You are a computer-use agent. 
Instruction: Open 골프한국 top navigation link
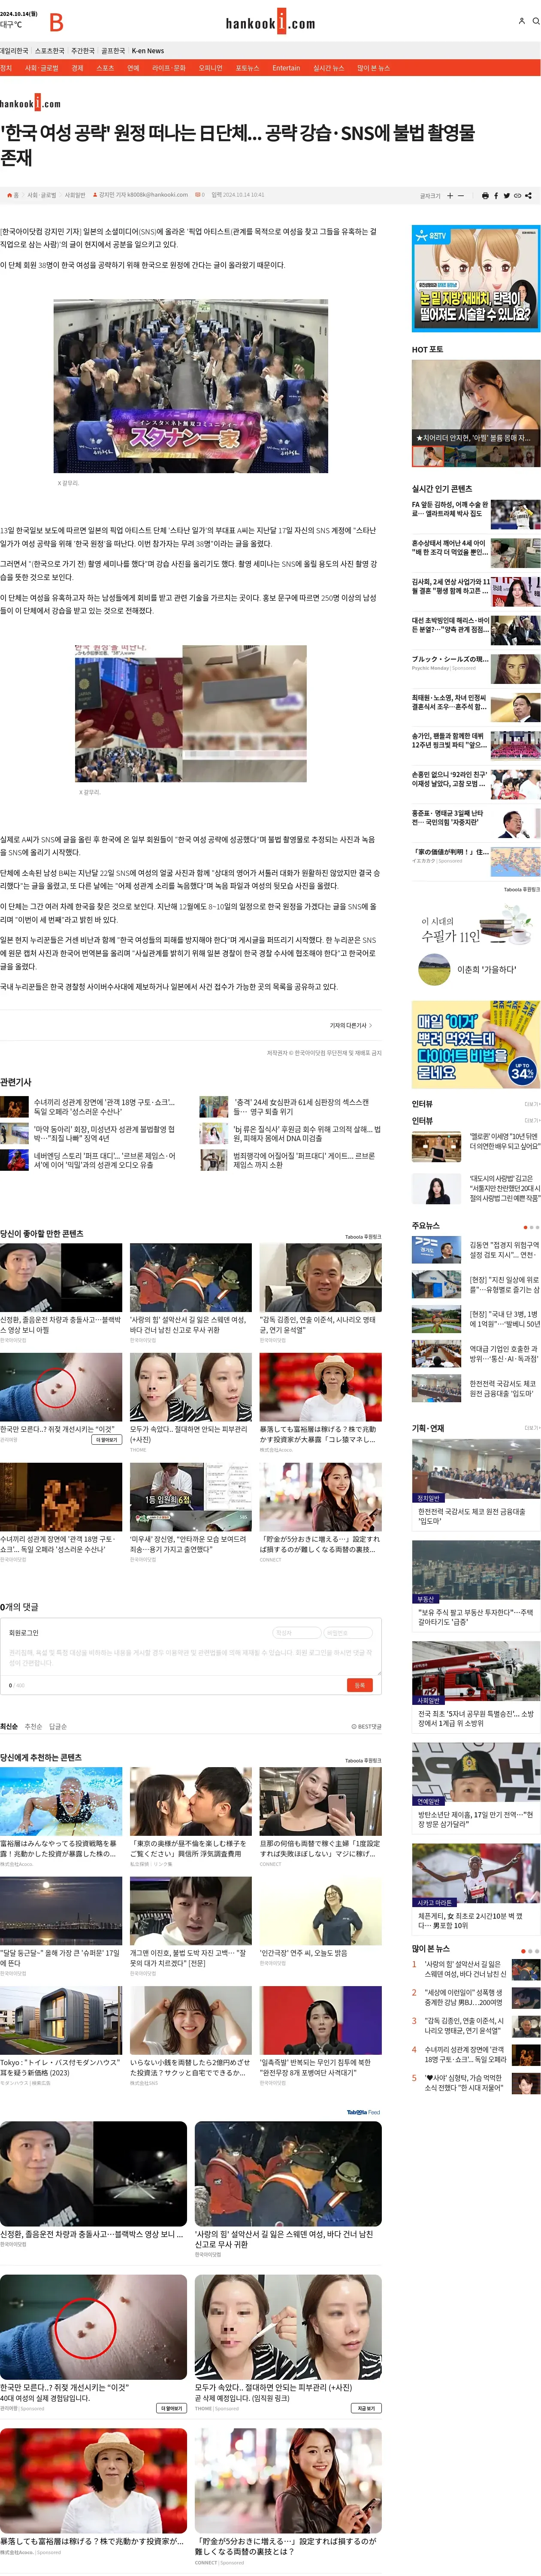coord(113,51)
